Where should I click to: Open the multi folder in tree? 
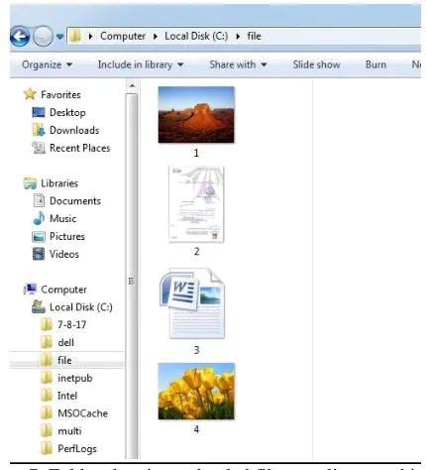click(69, 431)
